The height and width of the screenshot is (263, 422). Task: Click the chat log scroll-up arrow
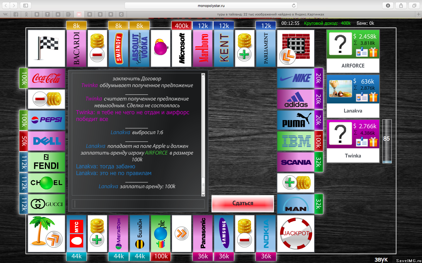(x=203, y=75)
